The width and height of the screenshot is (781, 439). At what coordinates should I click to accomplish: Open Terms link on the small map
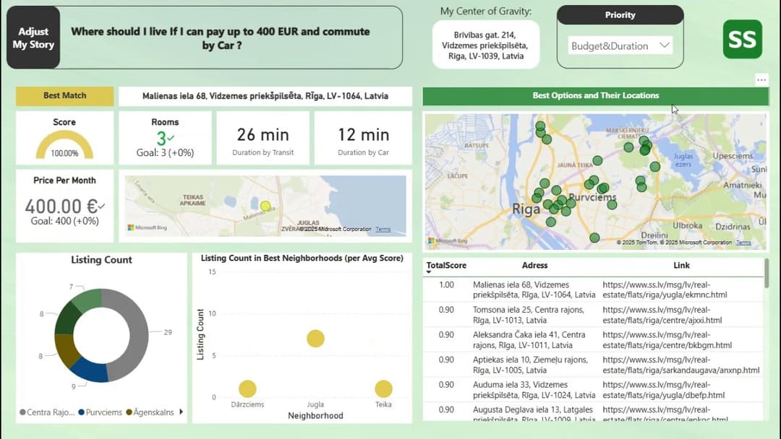(383, 229)
